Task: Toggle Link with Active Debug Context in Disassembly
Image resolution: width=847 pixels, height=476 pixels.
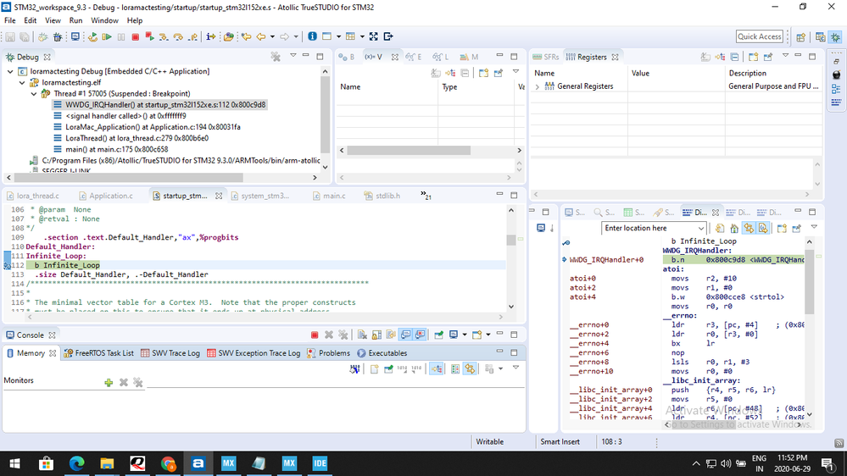Action: pyautogui.click(x=749, y=229)
